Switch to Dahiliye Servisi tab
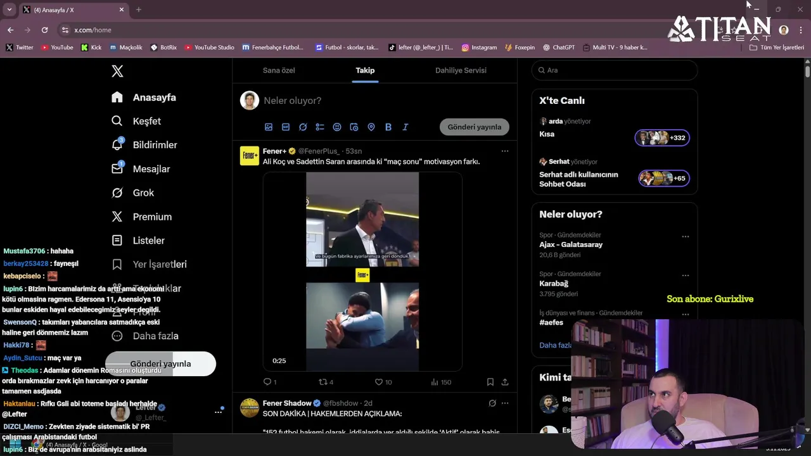The width and height of the screenshot is (811, 456). pyautogui.click(x=461, y=70)
